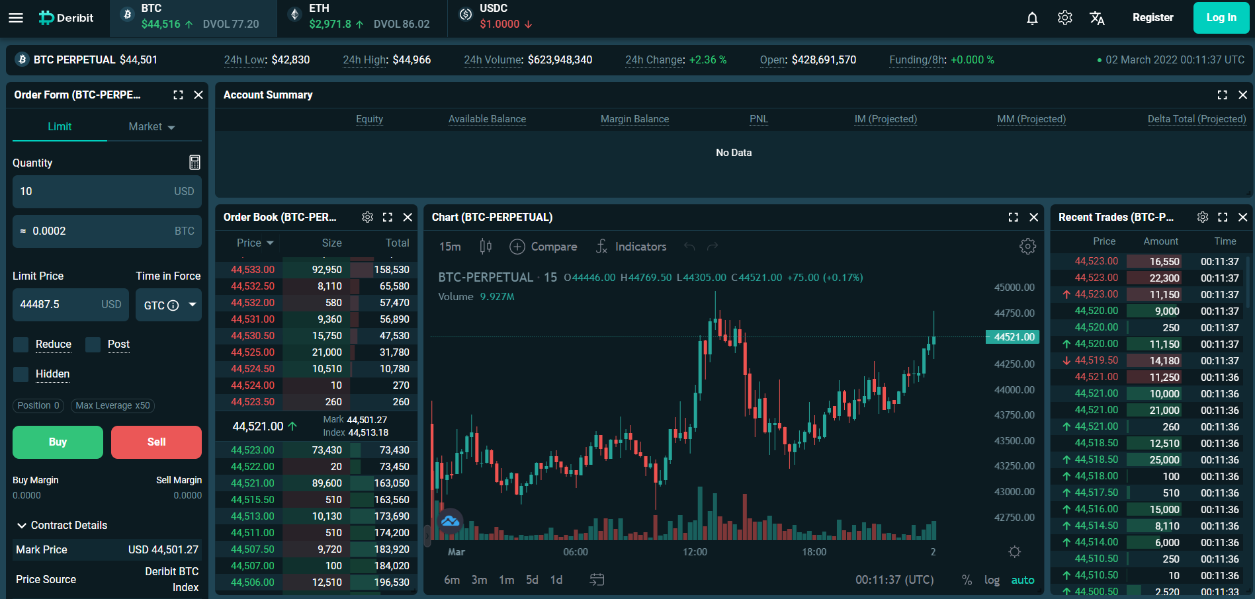Open the notifications bell
The height and width of the screenshot is (599, 1255).
1032,18
